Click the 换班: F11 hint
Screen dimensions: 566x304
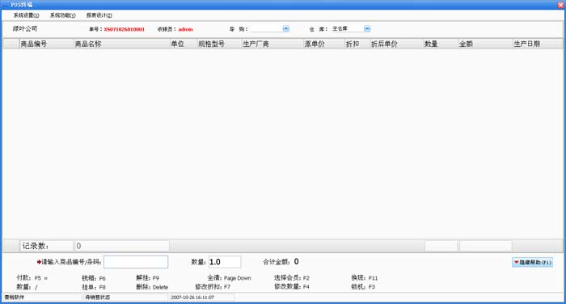click(364, 277)
